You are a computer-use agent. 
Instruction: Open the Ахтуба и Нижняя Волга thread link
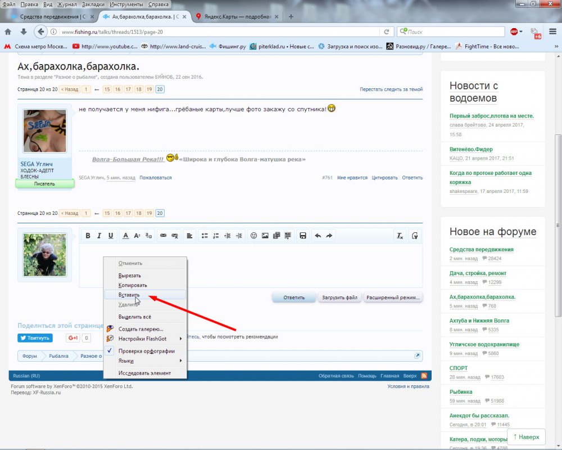(x=479, y=321)
